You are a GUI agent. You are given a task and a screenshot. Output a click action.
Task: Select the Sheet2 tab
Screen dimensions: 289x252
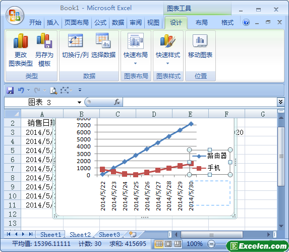(80, 235)
